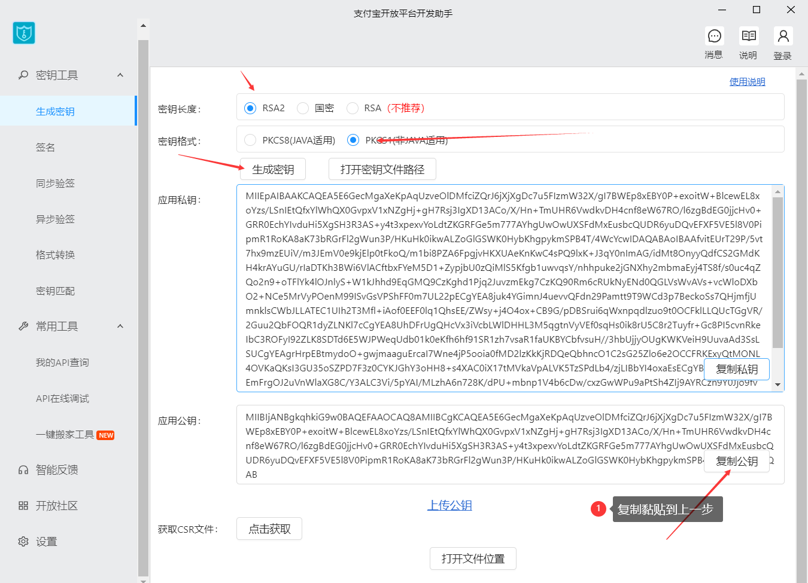This screenshot has height=583, width=808.
Task: Select the RSA (不推荐) option
Action: pyautogui.click(x=353, y=108)
